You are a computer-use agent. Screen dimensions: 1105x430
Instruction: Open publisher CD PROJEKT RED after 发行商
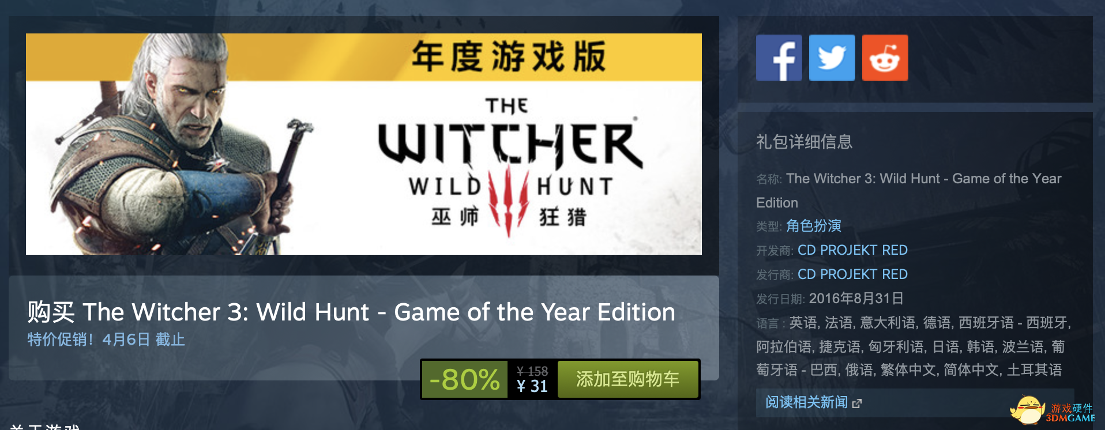(852, 274)
